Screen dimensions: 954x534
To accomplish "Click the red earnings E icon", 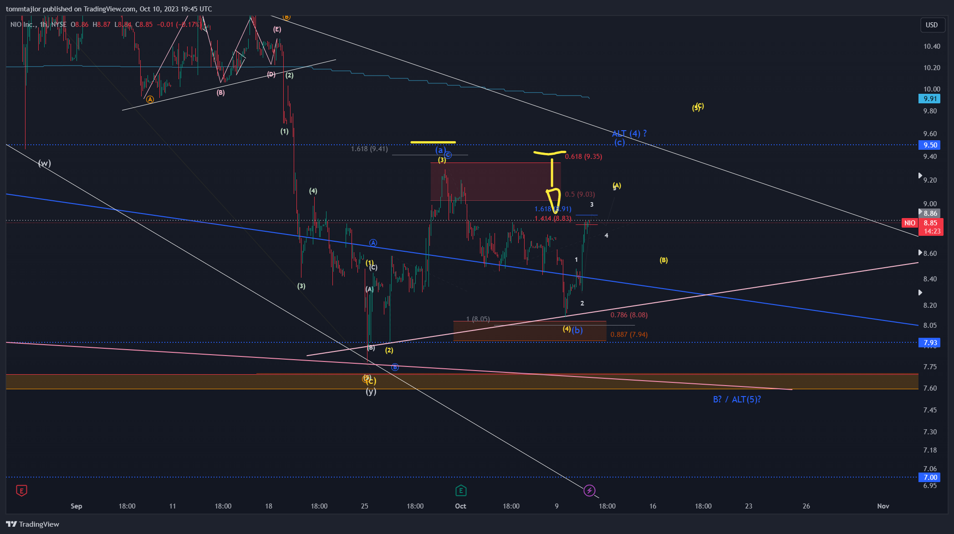I will tap(21, 490).
